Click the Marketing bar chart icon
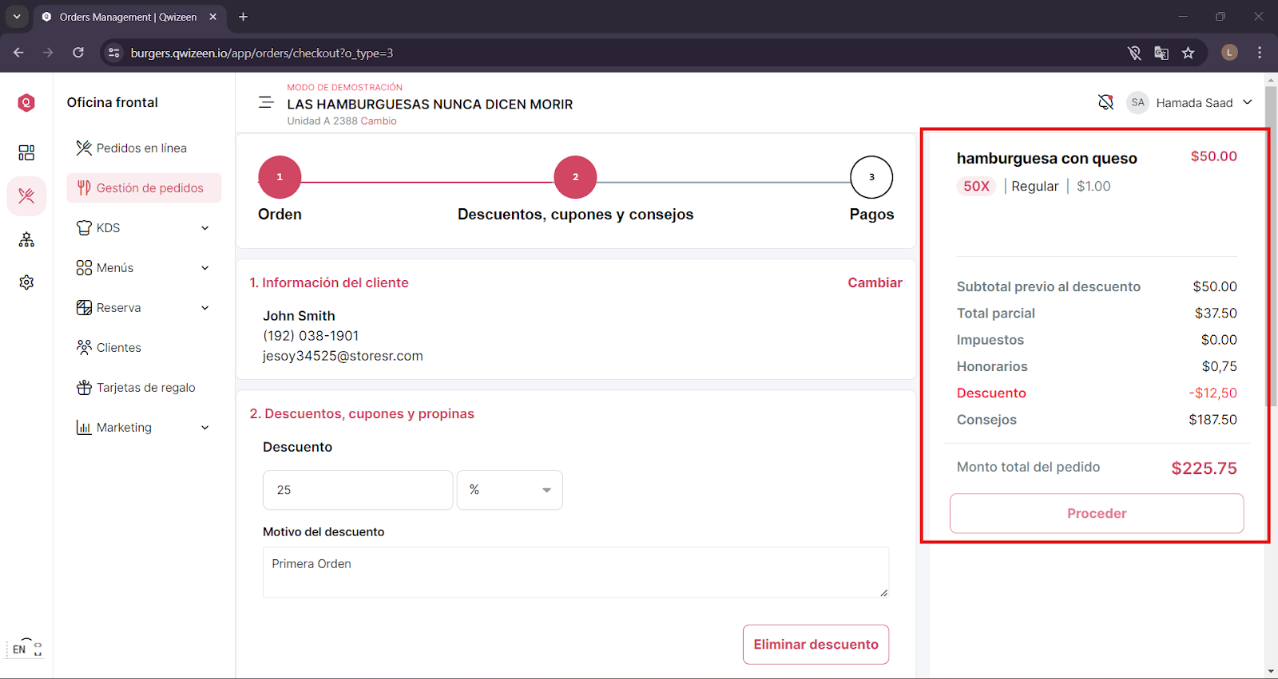This screenshot has height=679, width=1278. click(x=84, y=428)
